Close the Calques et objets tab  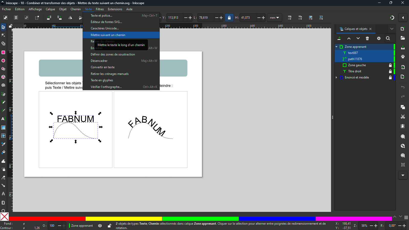pos(370,29)
